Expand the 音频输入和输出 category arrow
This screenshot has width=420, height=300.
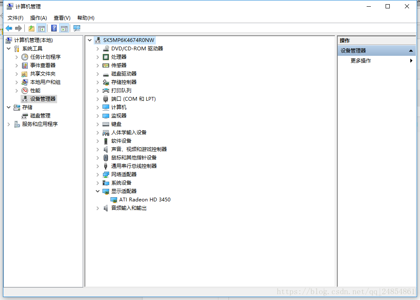click(97, 208)
